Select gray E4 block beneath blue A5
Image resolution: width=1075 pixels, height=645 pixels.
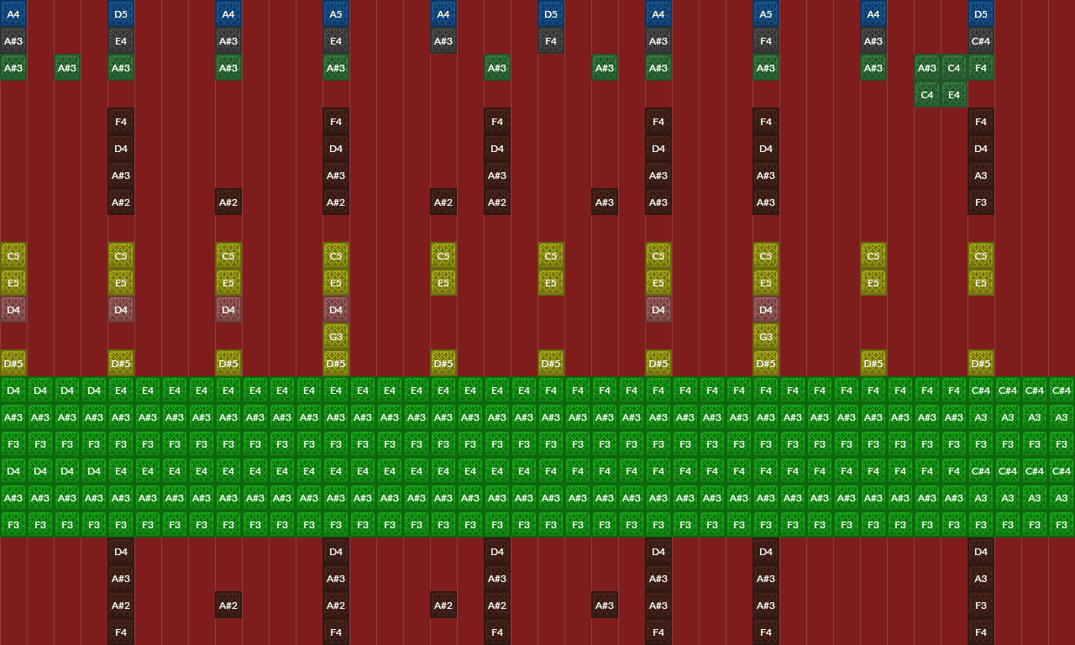336,41
